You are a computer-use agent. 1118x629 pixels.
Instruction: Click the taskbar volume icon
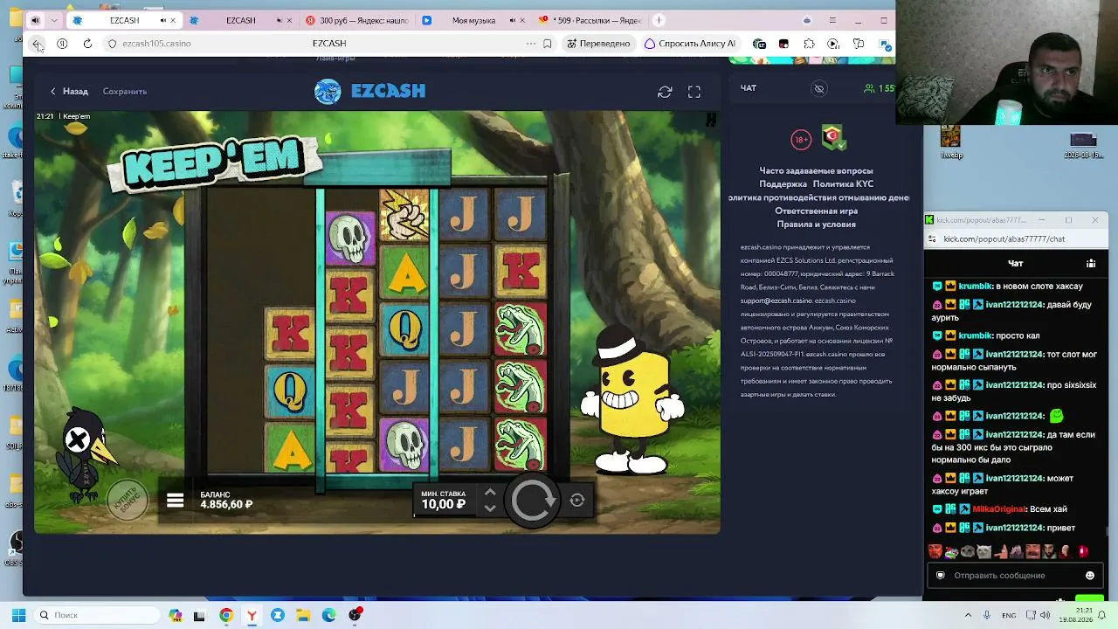pos(1046,615)
